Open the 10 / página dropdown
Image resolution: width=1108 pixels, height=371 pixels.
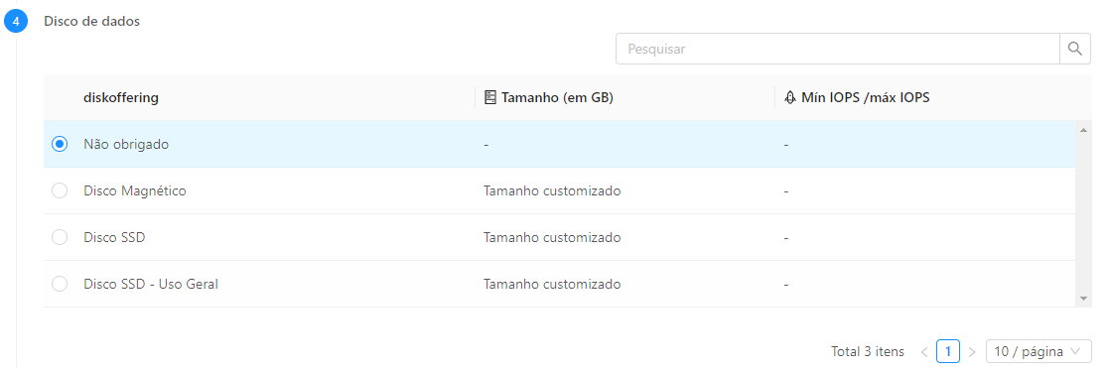pos(1039,351)
